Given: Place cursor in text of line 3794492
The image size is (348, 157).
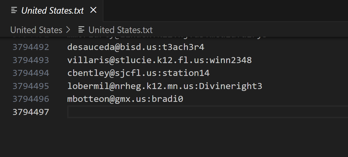Looking at the screenshot, I should coord(136,47).
